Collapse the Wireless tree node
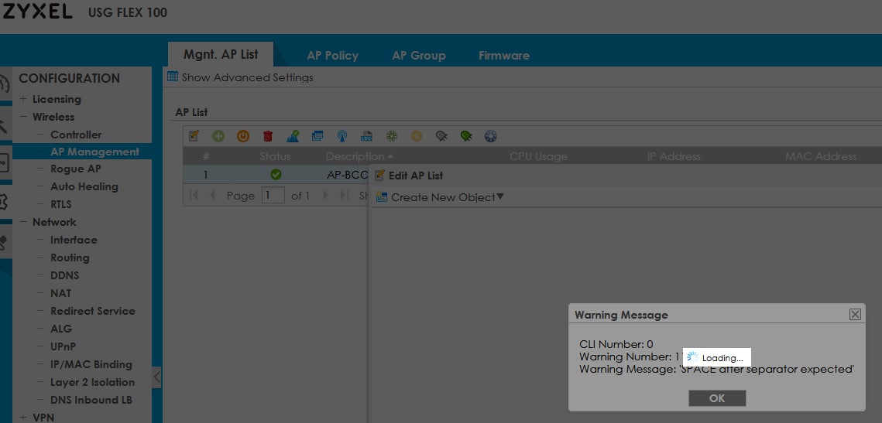The height and width of the screenshot is (423, 882). (x=23, y=117)
